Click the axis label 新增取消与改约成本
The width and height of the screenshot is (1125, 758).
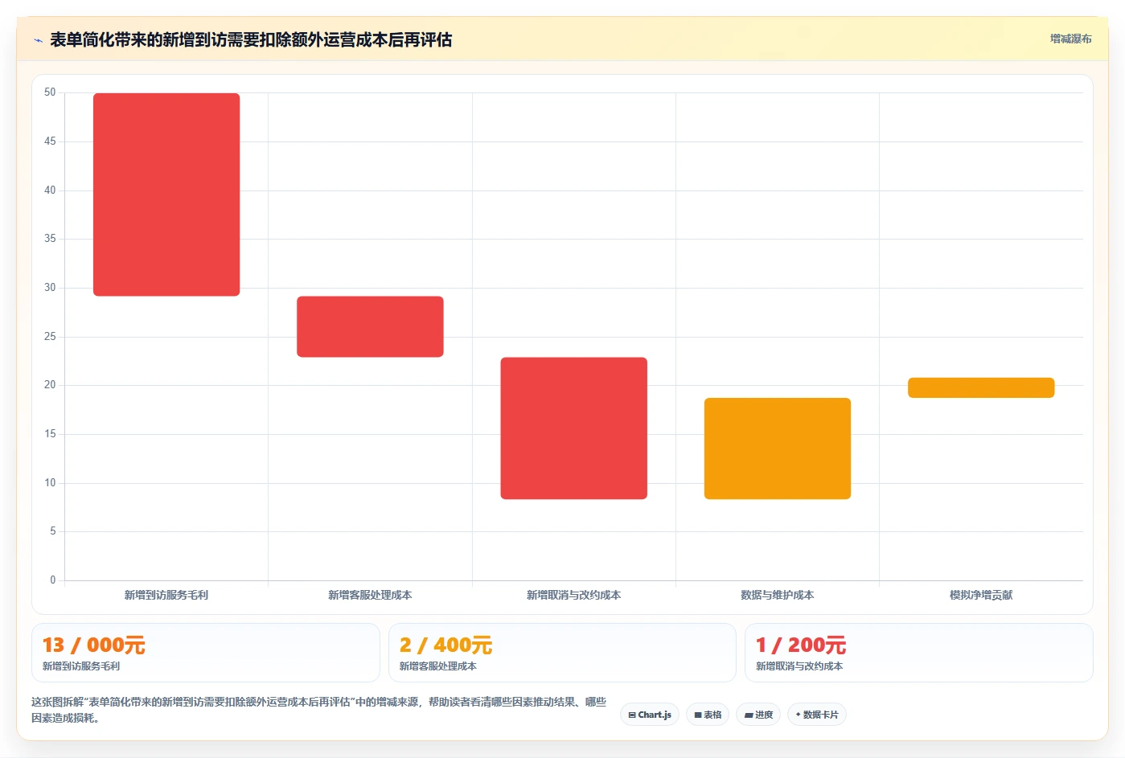tap(573, 596)
